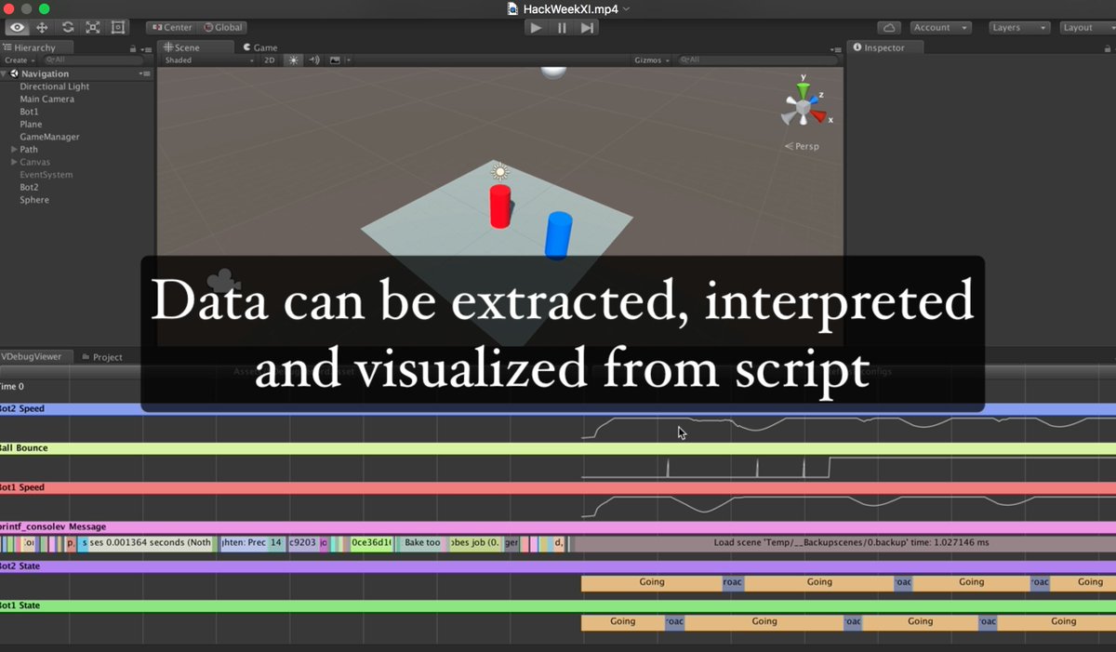The image size is (1116, 652).
Task: Select the Scale tool
Action: (92, 28)
